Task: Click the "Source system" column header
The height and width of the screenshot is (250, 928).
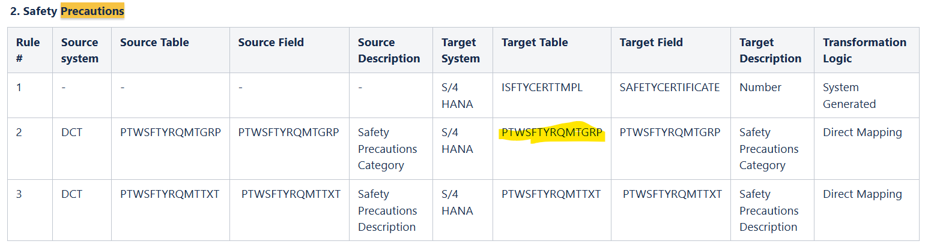Action: 79,50
